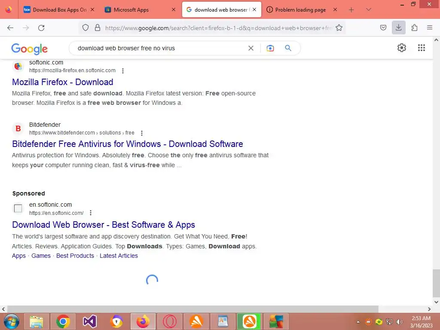Open the Best Products sitelink

[75, 256]
